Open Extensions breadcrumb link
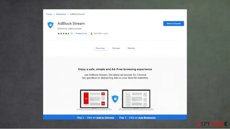 (x=61, y=14)
